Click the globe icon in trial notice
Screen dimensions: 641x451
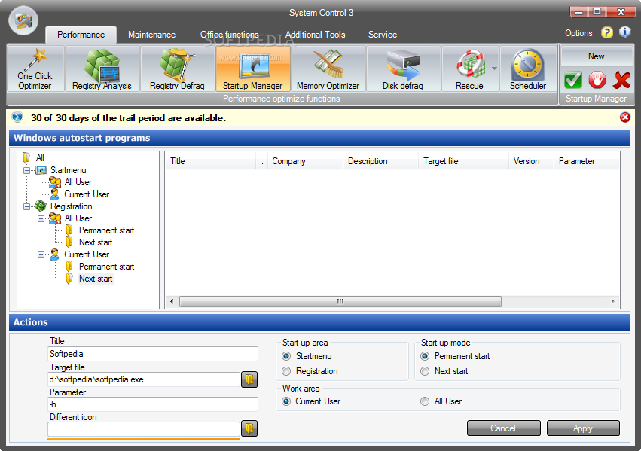coord(17,117)
